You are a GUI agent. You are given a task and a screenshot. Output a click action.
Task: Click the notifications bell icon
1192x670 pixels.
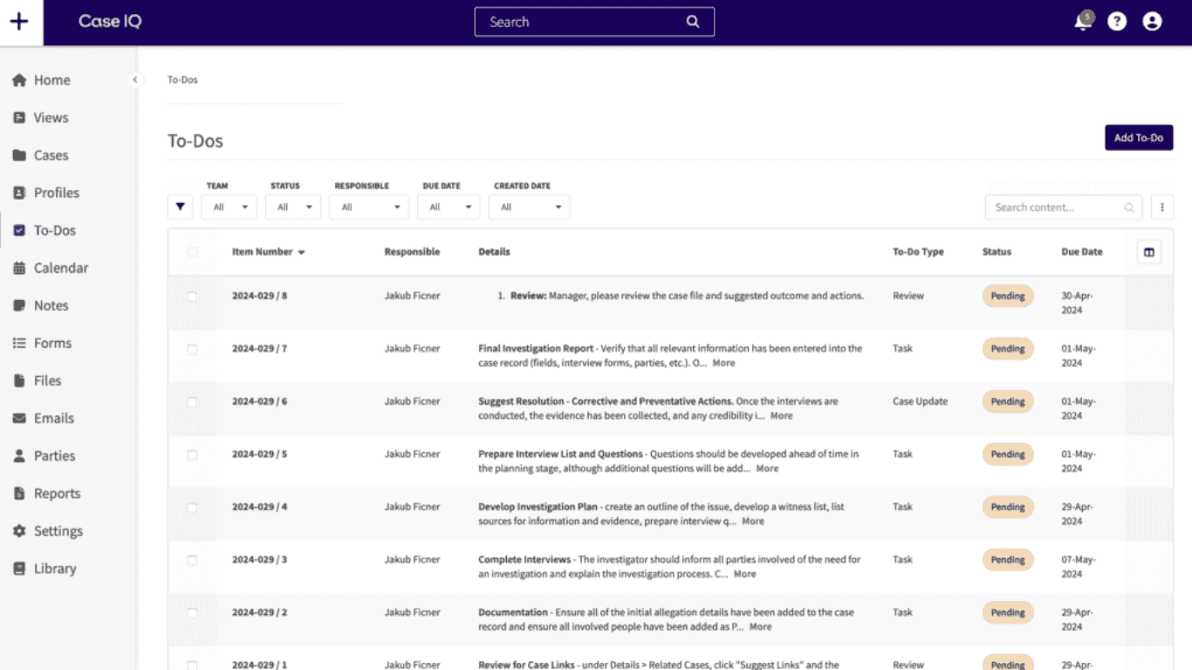tap(1083, 22)
